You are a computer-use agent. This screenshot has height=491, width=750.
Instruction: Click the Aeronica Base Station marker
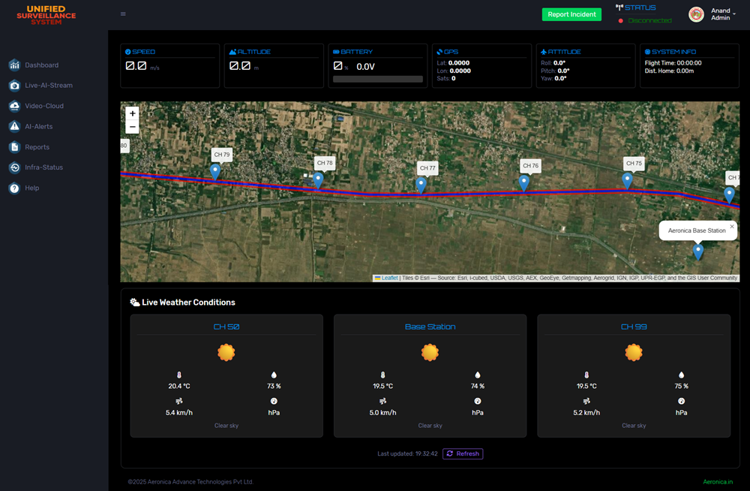(x=698, y=252)
